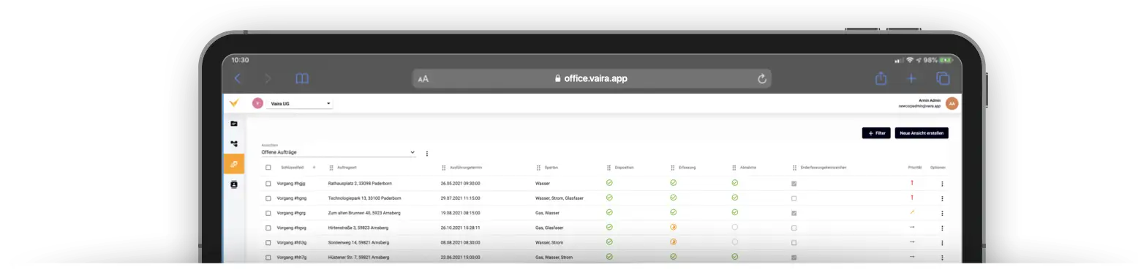Click the Erfassung column header
Screen dimensions: 1138x270
tap(687, 168)
